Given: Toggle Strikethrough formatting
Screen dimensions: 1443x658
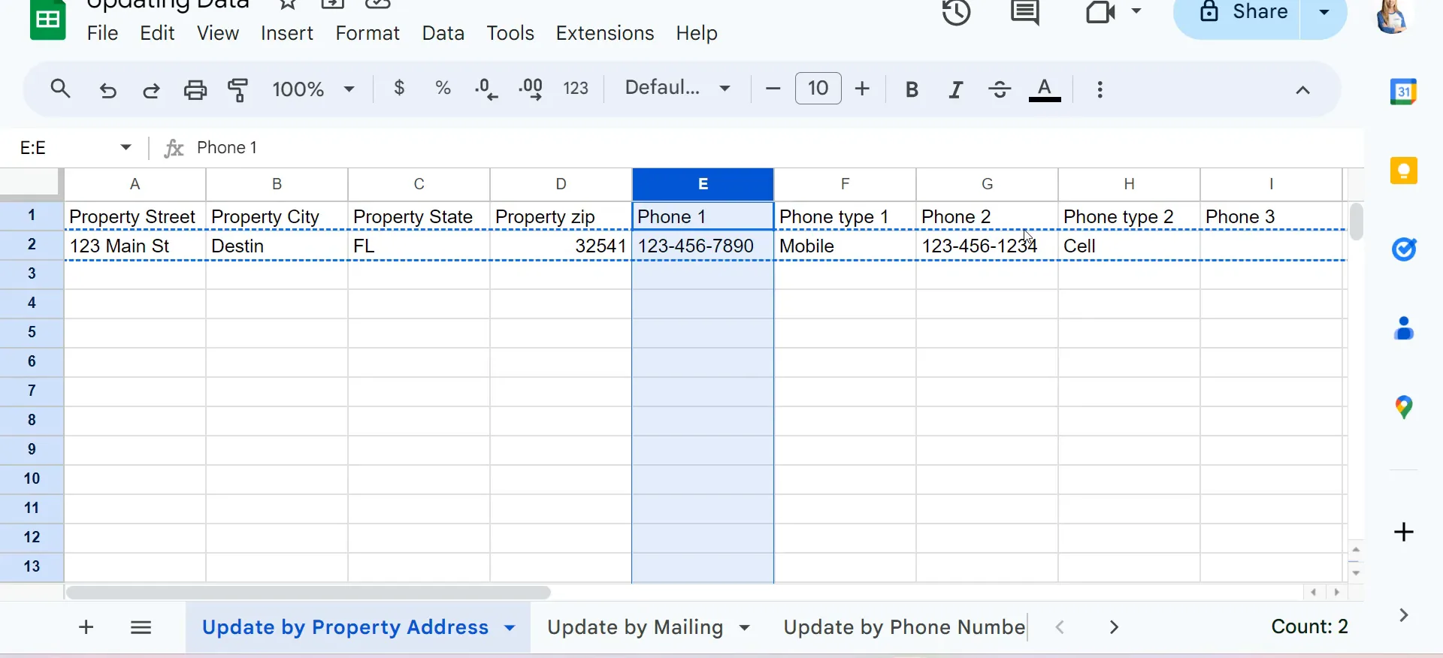Looking at the screenshot, I should (x=1000, y=90).
